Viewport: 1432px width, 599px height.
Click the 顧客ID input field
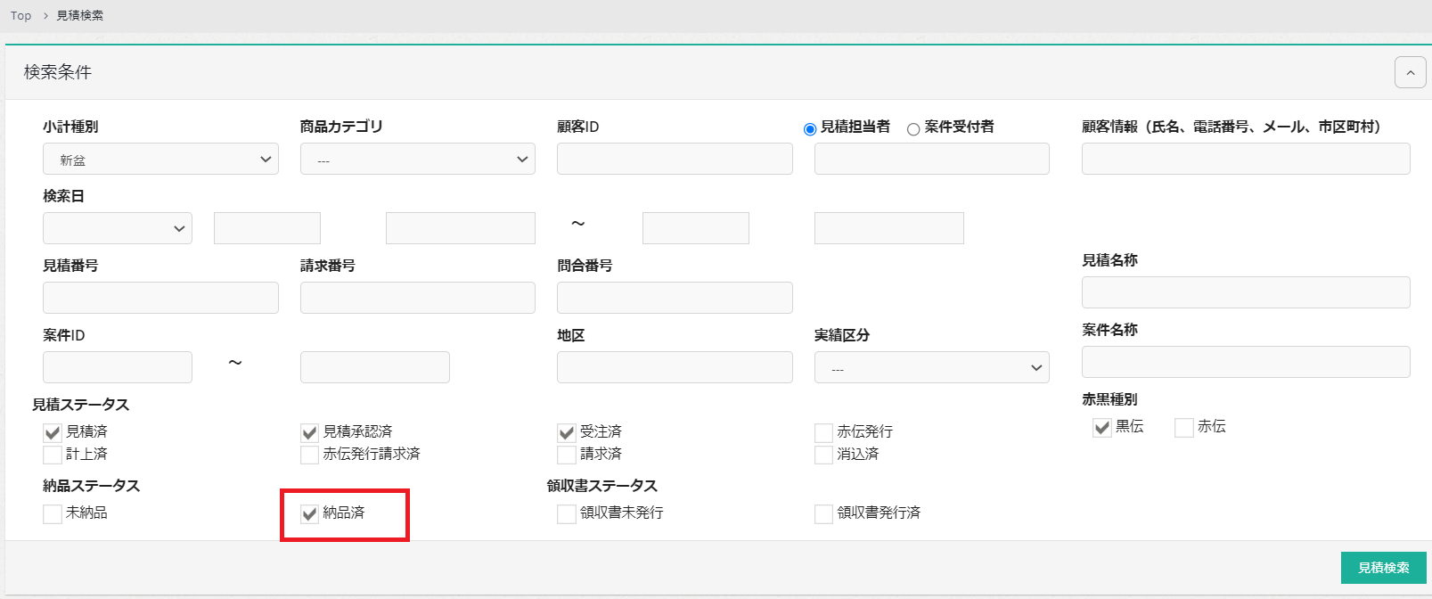(x=675, y=159)
